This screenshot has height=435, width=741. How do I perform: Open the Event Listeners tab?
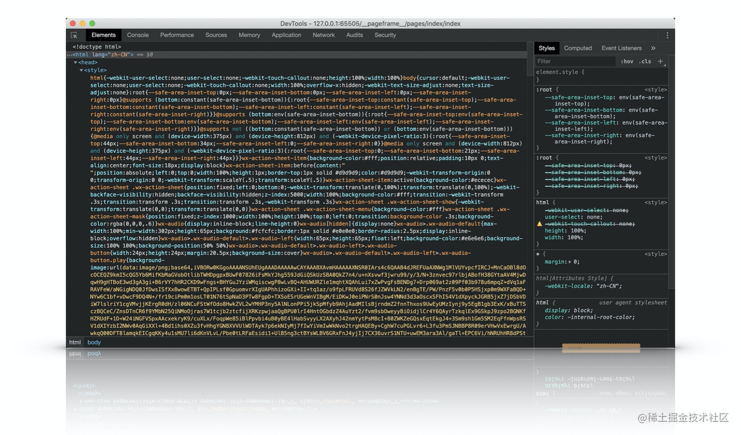[x=621, y=48]
